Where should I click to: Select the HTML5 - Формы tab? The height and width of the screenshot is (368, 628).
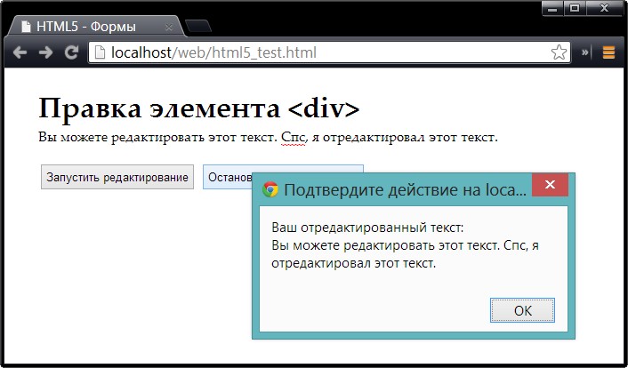(96, 27)
